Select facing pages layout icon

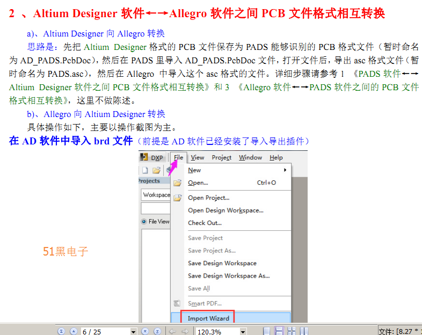click(x=304, y=331)
